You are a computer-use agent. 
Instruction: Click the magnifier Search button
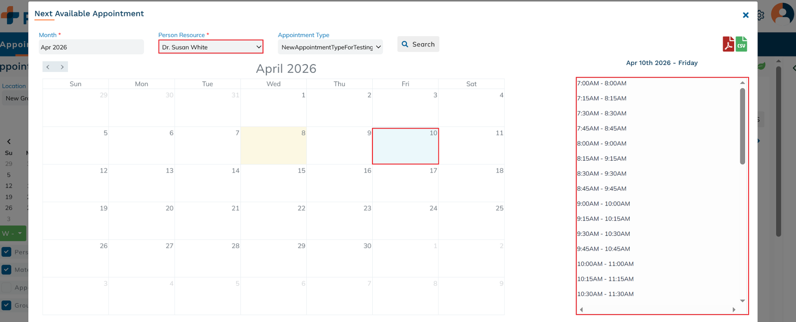418,44
